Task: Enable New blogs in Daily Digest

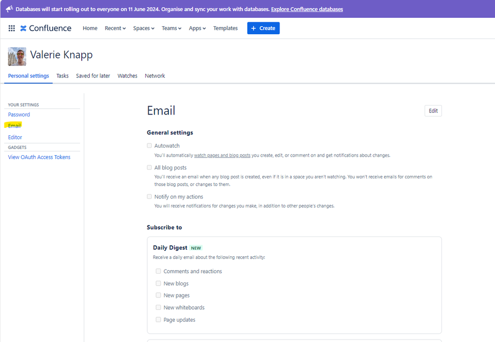Action: click(x=159, y=283)
